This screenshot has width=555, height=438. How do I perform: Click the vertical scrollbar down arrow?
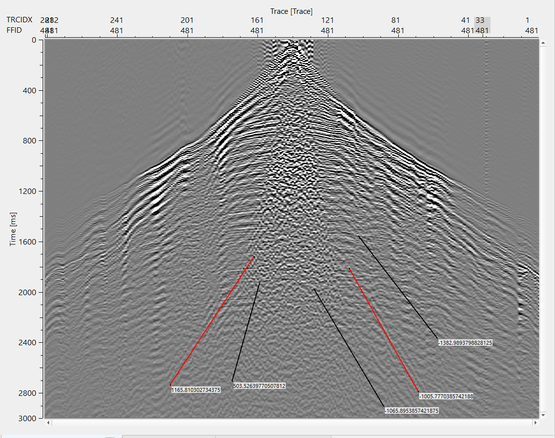tap(544, 415)
